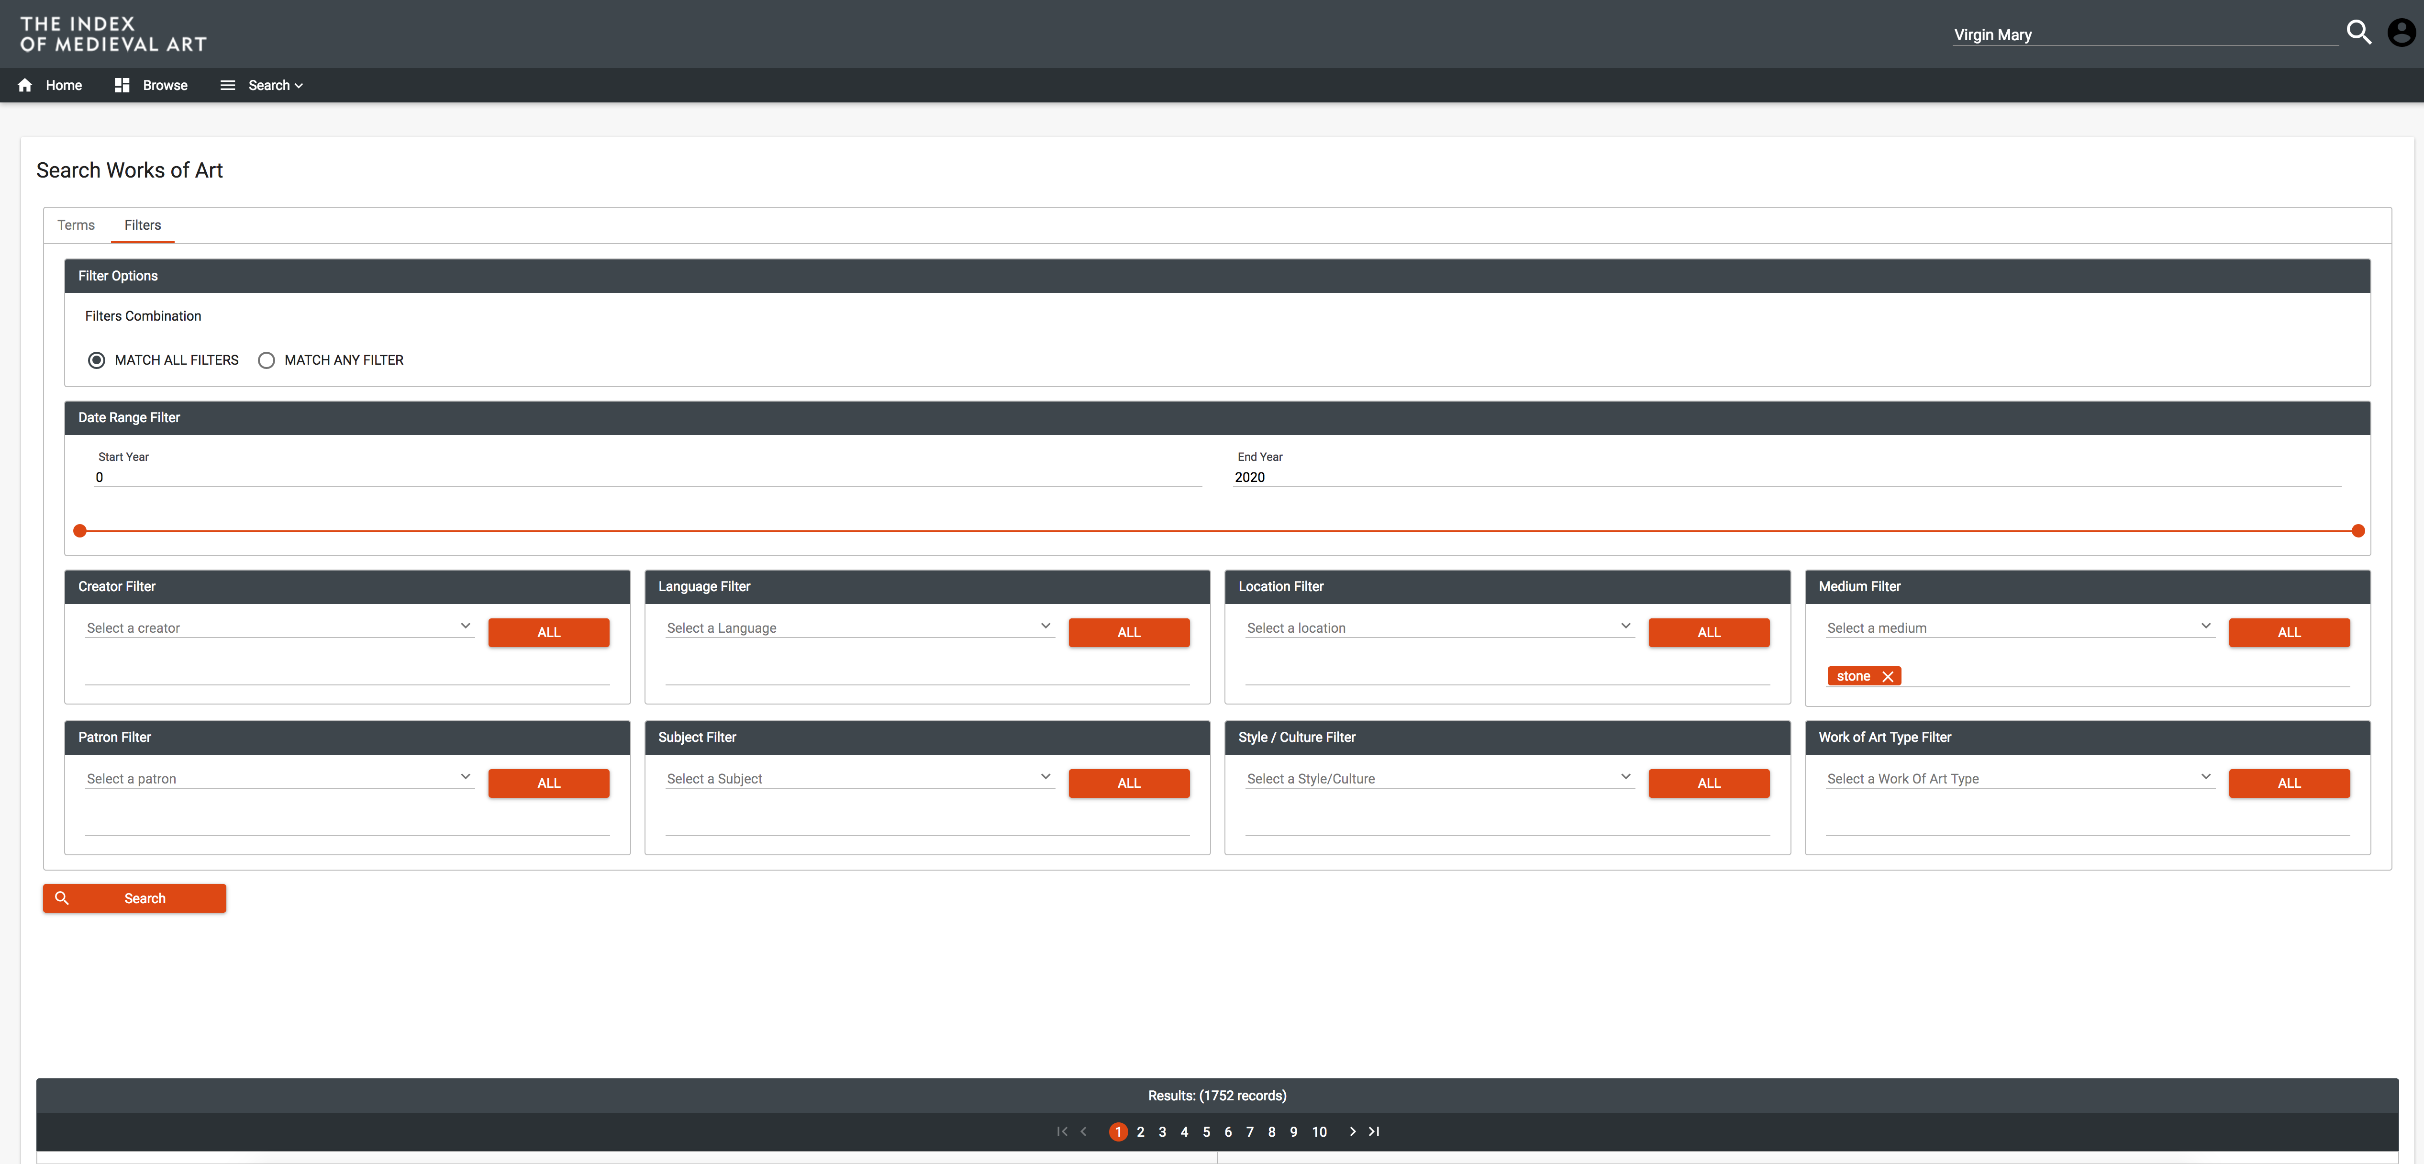
Task: Click ALL button in Work of Art Type Filter
Action: point(2290,783)
